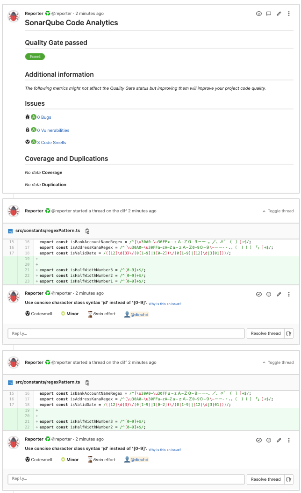
Task: Click Reporter name on first thread comment
Action: coord(34,293)
